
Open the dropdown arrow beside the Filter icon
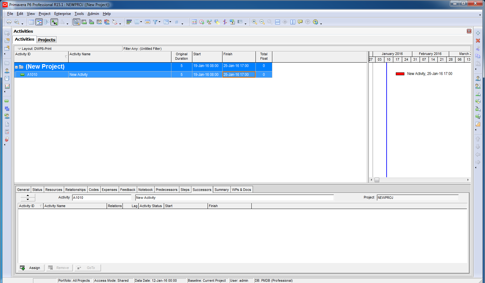point(159,22)
